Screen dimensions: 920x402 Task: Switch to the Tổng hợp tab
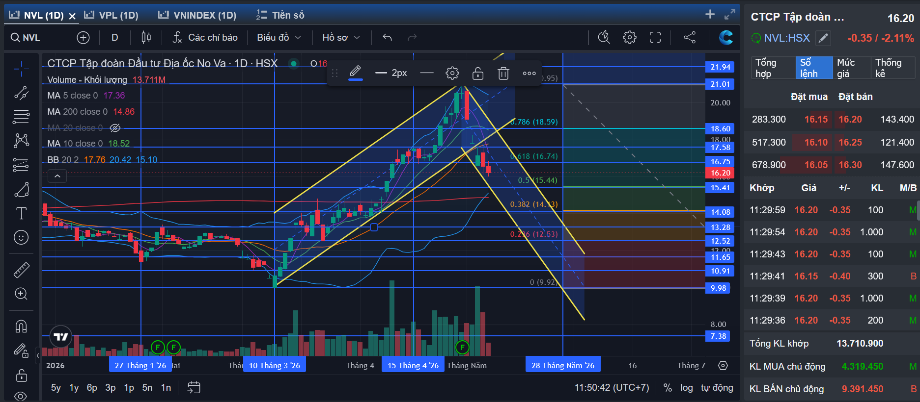click(772, 68)
